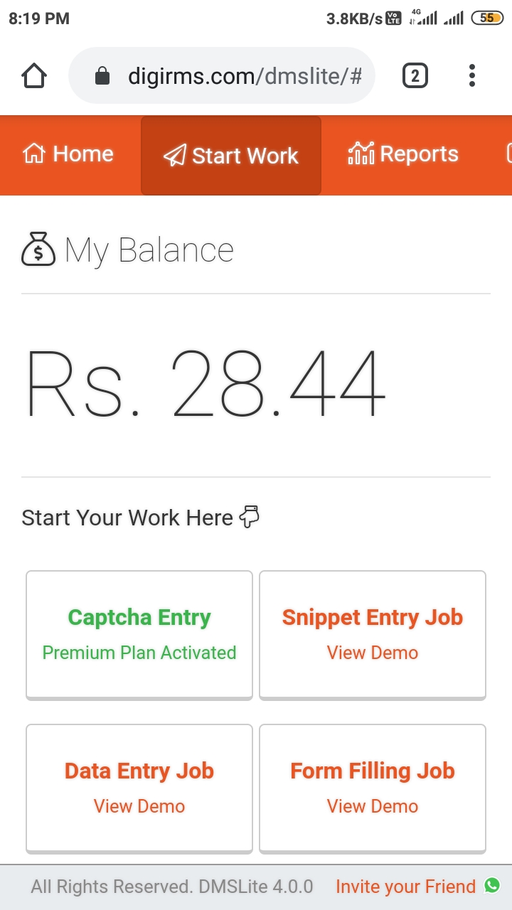This screenshot has height=910, width=512.
Task: Open the Start Work tab
Action: point(231,155)
